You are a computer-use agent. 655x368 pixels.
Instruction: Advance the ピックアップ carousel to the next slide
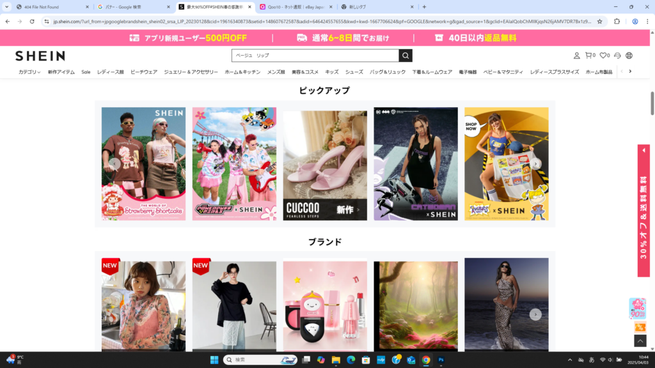(535, 164)
